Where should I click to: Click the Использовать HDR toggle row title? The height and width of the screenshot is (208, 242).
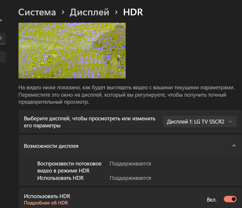point(47,196)
